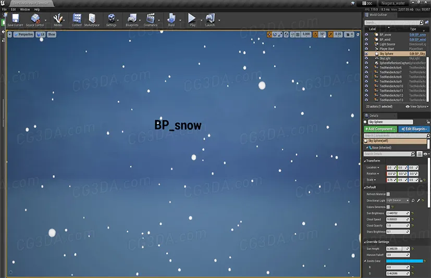
Task: Open camera speed setting in viewport
Action: click(349, 34)
